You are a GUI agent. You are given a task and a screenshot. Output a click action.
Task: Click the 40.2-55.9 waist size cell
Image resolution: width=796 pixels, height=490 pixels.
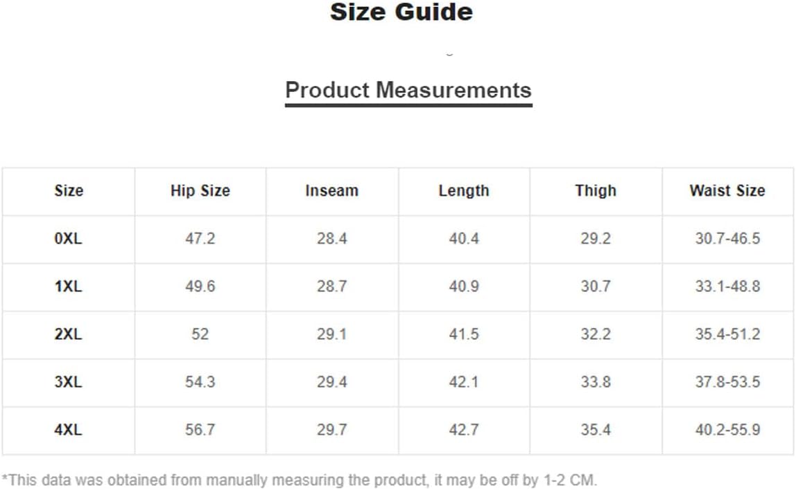tap(727, 430)
